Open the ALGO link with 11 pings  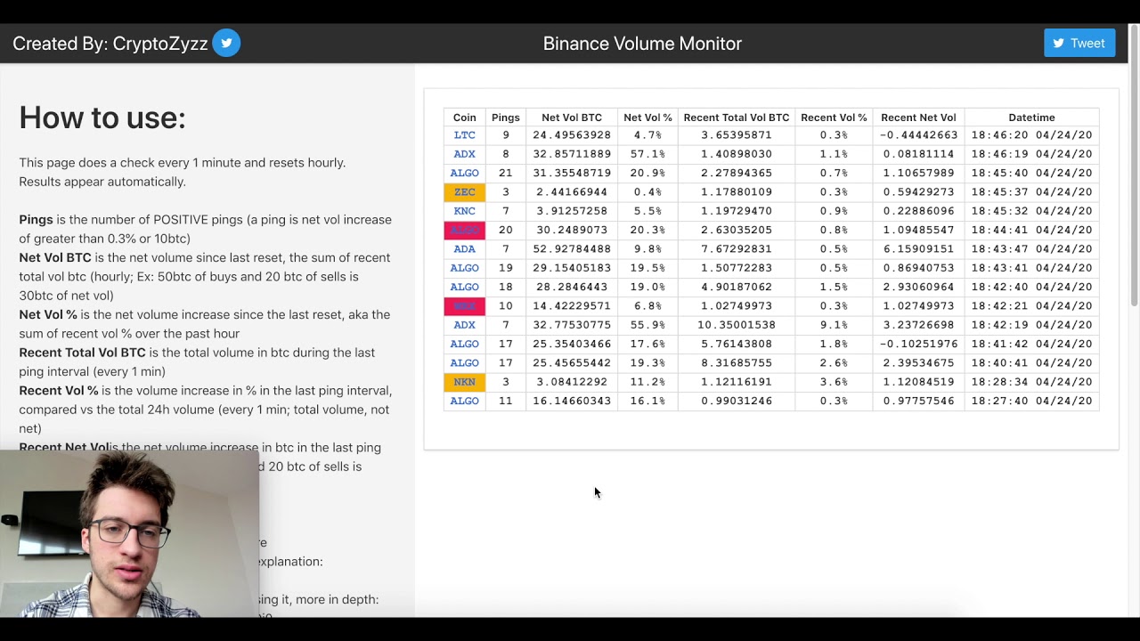pos(464,401)
